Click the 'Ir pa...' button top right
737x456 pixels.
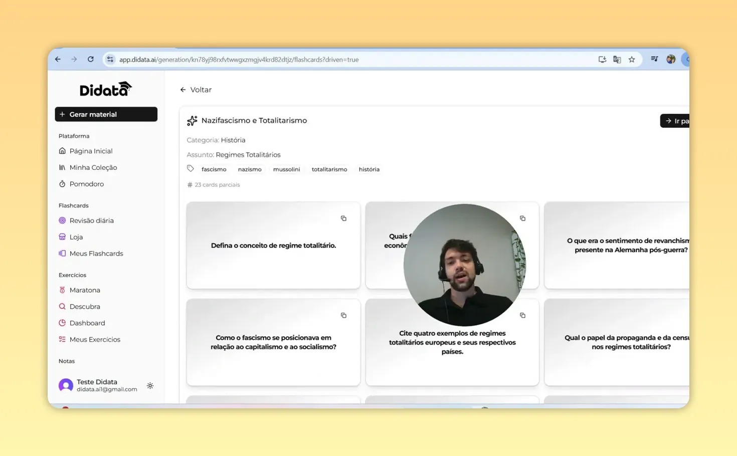[x=677, y=121]
